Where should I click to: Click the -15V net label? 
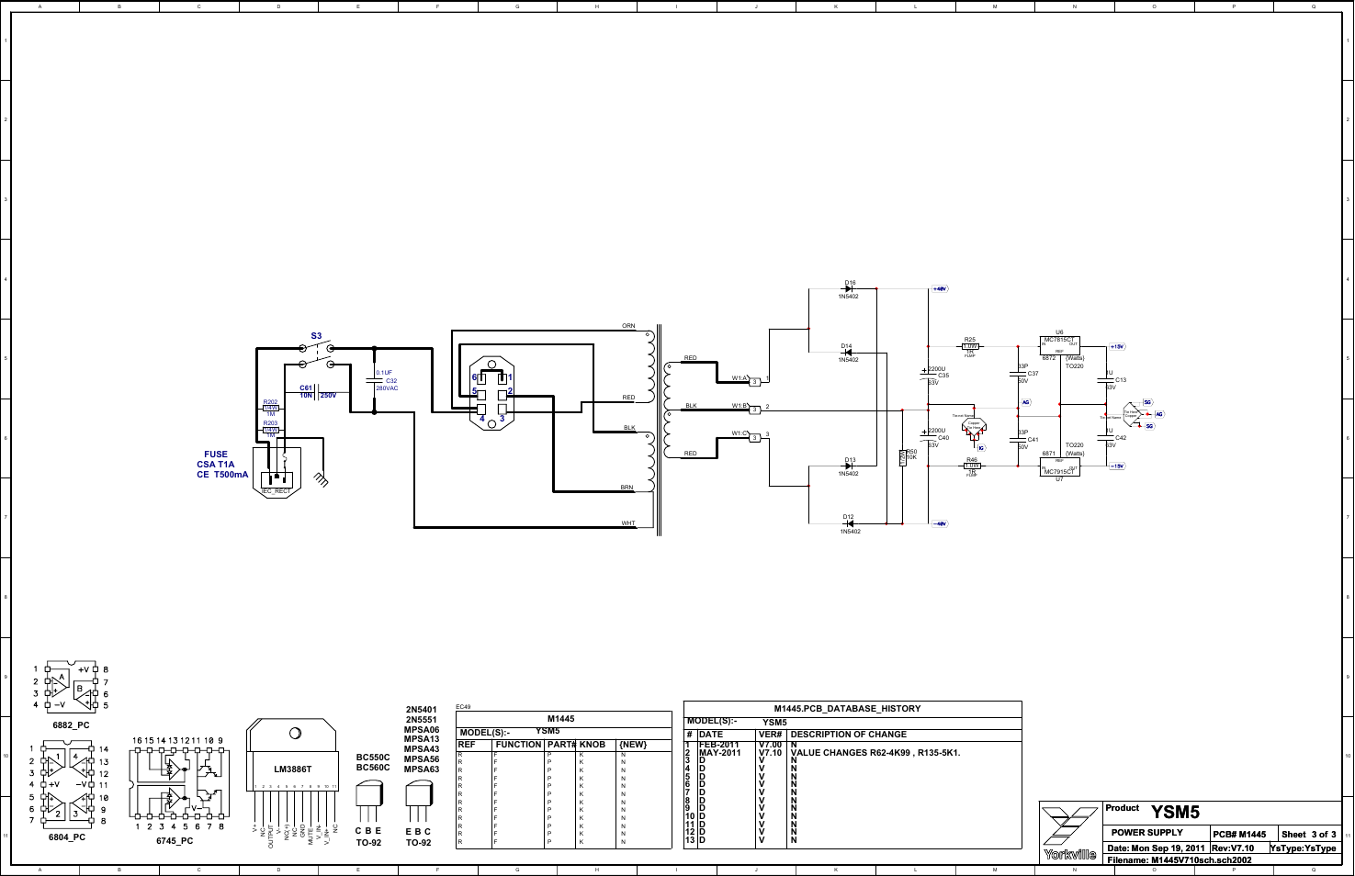pyautogui.click(x=1117, y=466)
